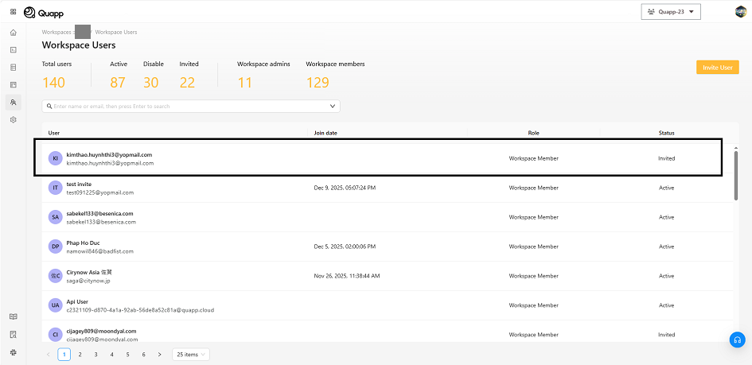Open the Users section in sidebar
This screenshot has width=752, height=365.
13,103
